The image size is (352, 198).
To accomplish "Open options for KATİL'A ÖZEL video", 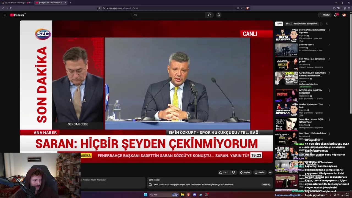I will 329,73.
